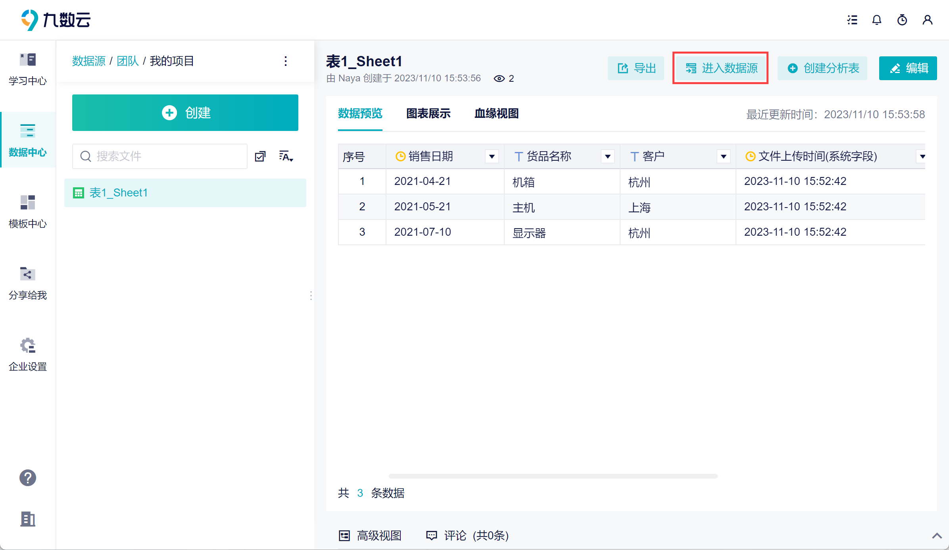Click the 创建 button
Viewport: 949px width, 550px height.
185,113
